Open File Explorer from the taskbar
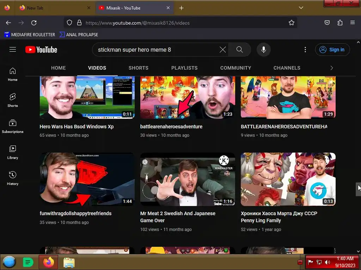This screenshot has height=270, width=361. [69, 262]
